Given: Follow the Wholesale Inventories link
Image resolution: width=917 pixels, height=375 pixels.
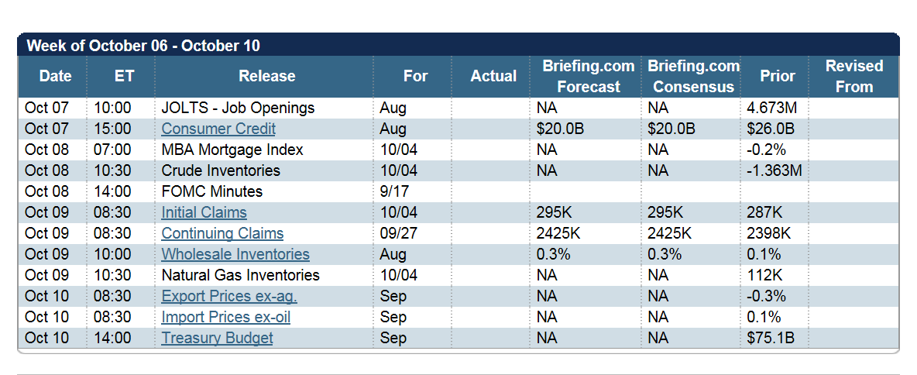Looking at the screenshot, I should (x=235, y=254).
